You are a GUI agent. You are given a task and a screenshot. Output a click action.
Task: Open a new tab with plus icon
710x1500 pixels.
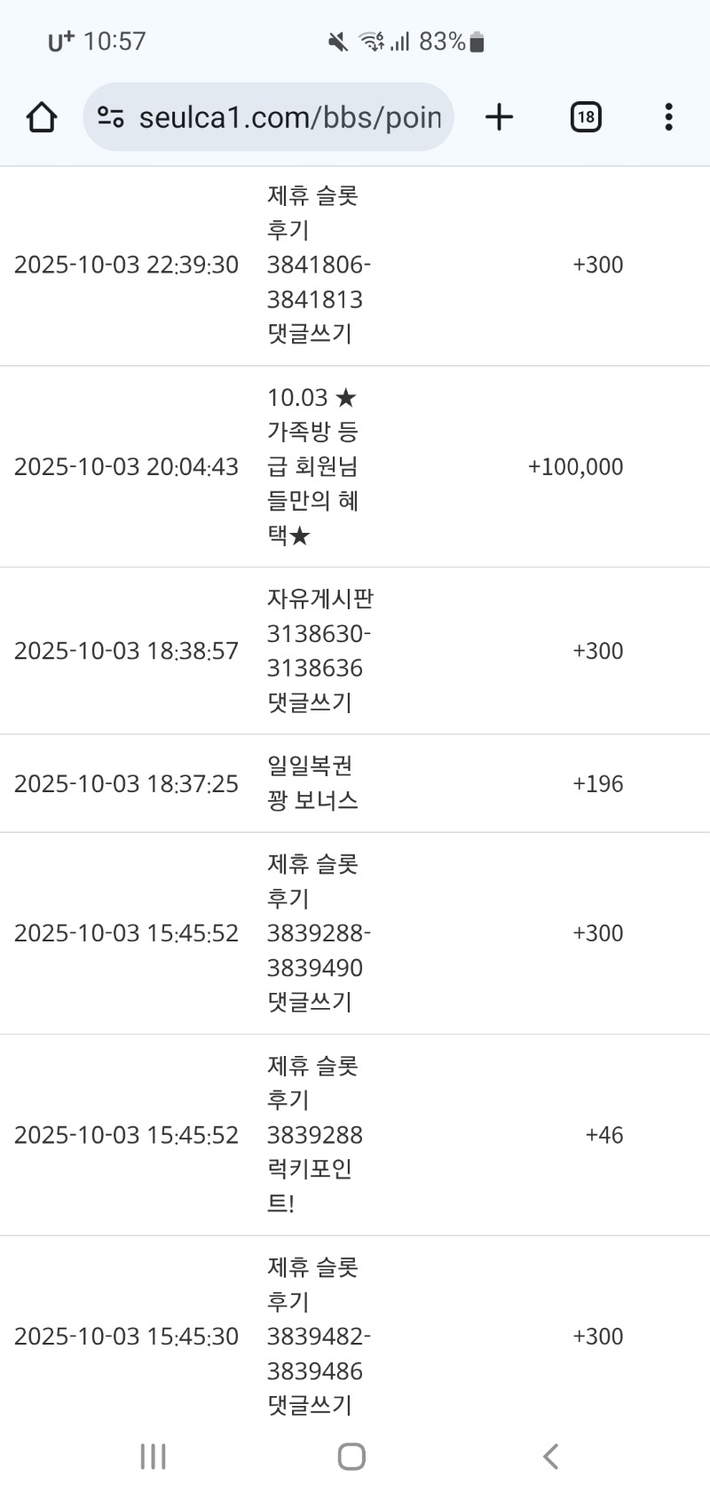[x=500, y=117]
